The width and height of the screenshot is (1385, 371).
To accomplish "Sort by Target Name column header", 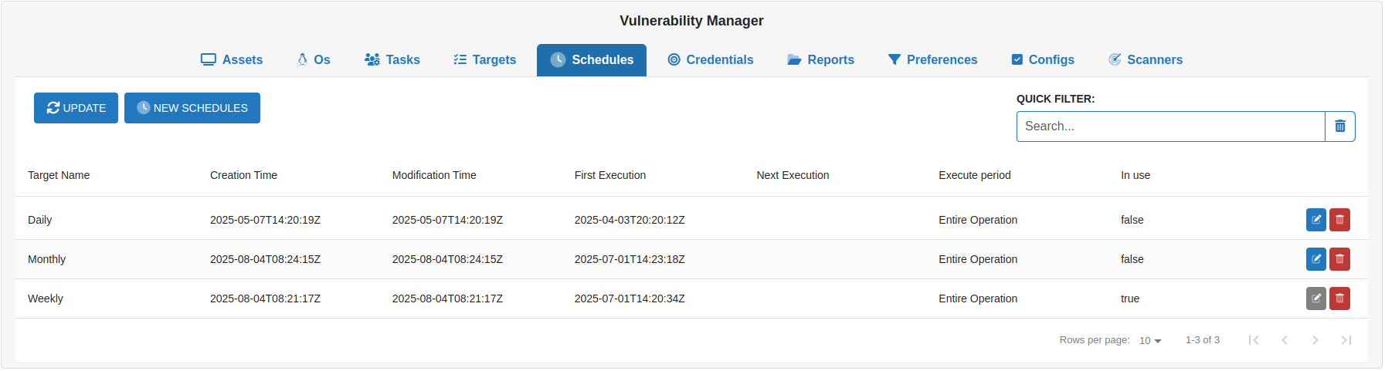I will [x=59, y=175].
